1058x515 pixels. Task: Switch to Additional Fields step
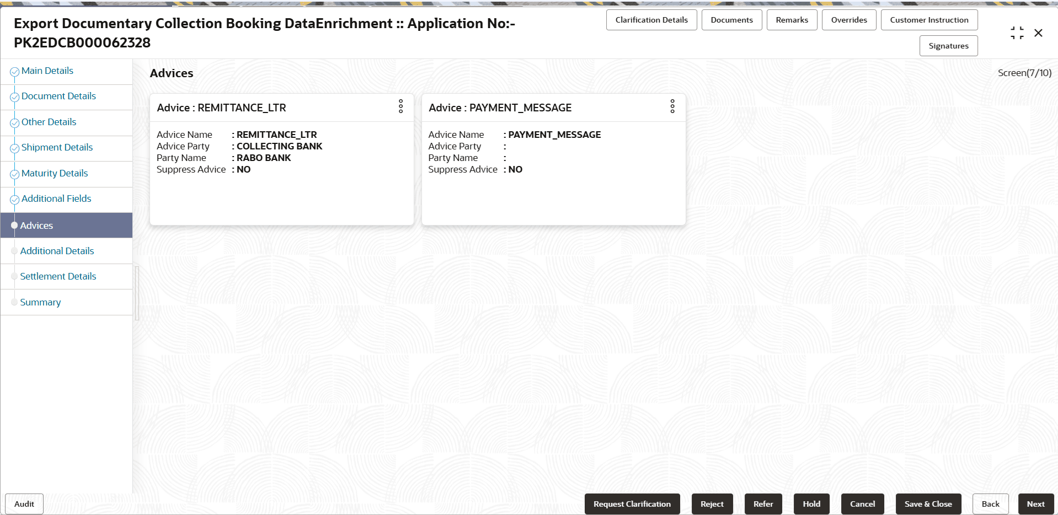pos(56,199)
